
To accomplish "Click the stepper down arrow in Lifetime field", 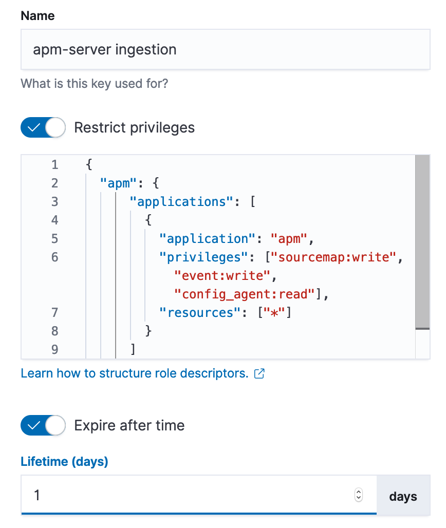I will tap(358, 499).
